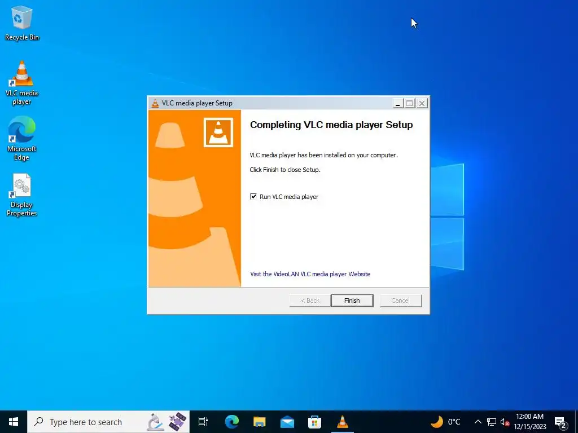Open the weather widget showing 0°C
The height and width of the screenshot is (433, 578).
pyautogui.click(x=446, y=422)
